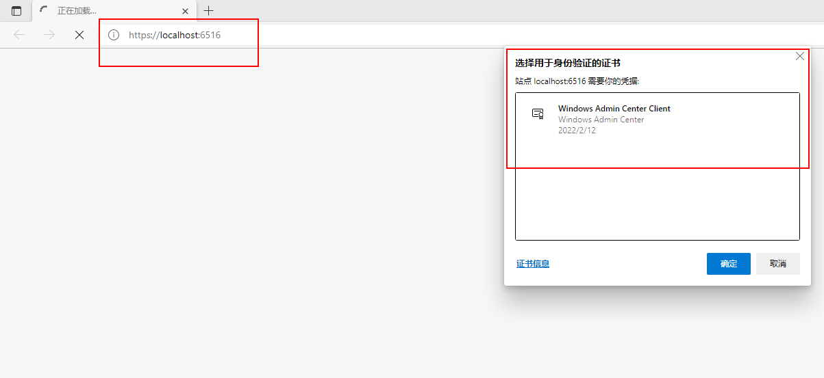Click the issuer text Windows Admin Center
This screenshot has height=378, width=824.
click(601, 120)
